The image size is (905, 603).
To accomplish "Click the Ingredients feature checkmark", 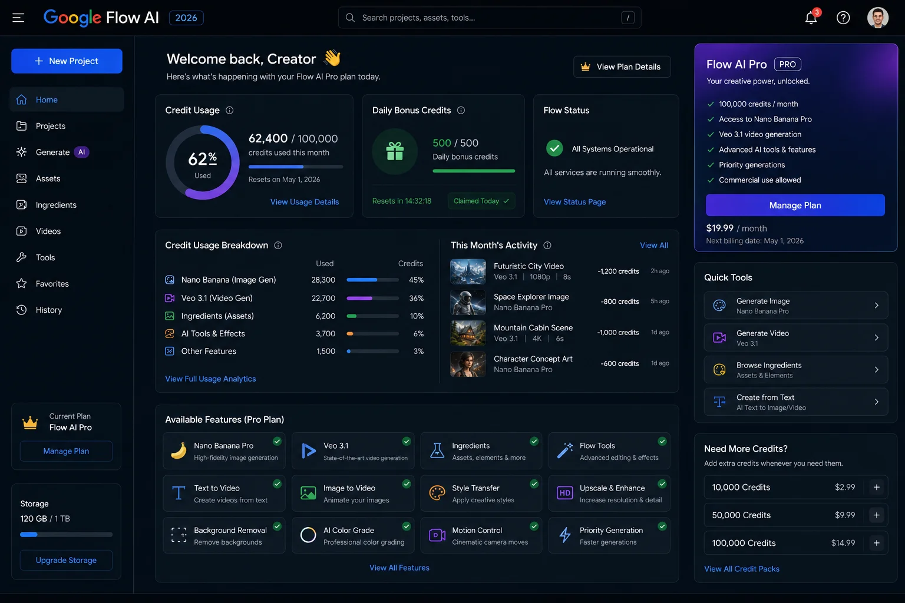I will tap(534, 442).
